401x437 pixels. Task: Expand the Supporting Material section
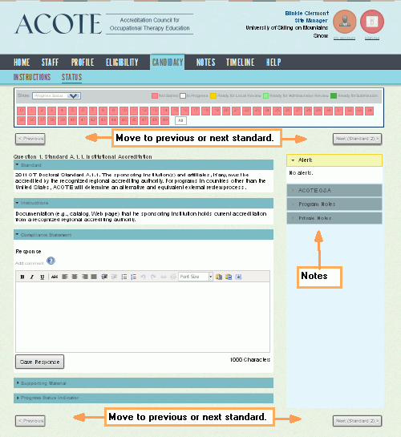click(x=144, y=383)
